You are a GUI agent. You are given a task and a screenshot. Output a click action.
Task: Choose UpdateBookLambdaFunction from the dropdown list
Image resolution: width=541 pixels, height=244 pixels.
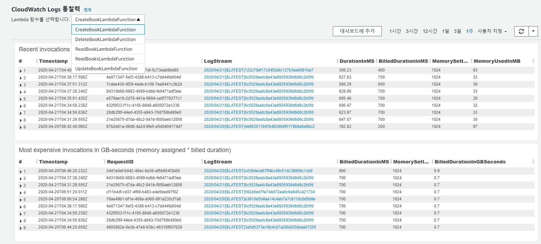tap(108, 68)
